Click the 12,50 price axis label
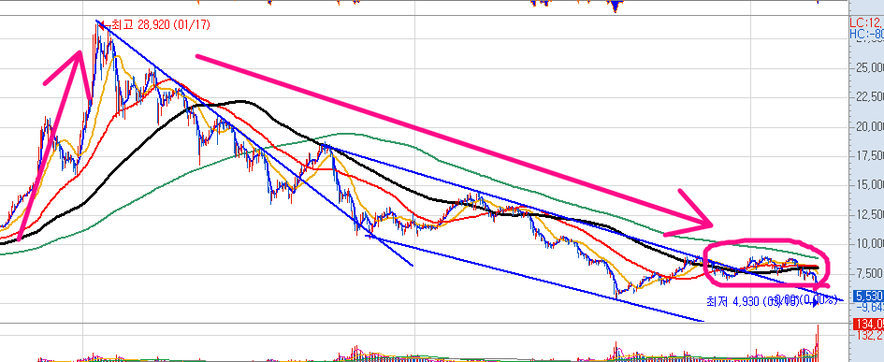The image size is (884, 362). pyautogui.click(x=869, y=215)
